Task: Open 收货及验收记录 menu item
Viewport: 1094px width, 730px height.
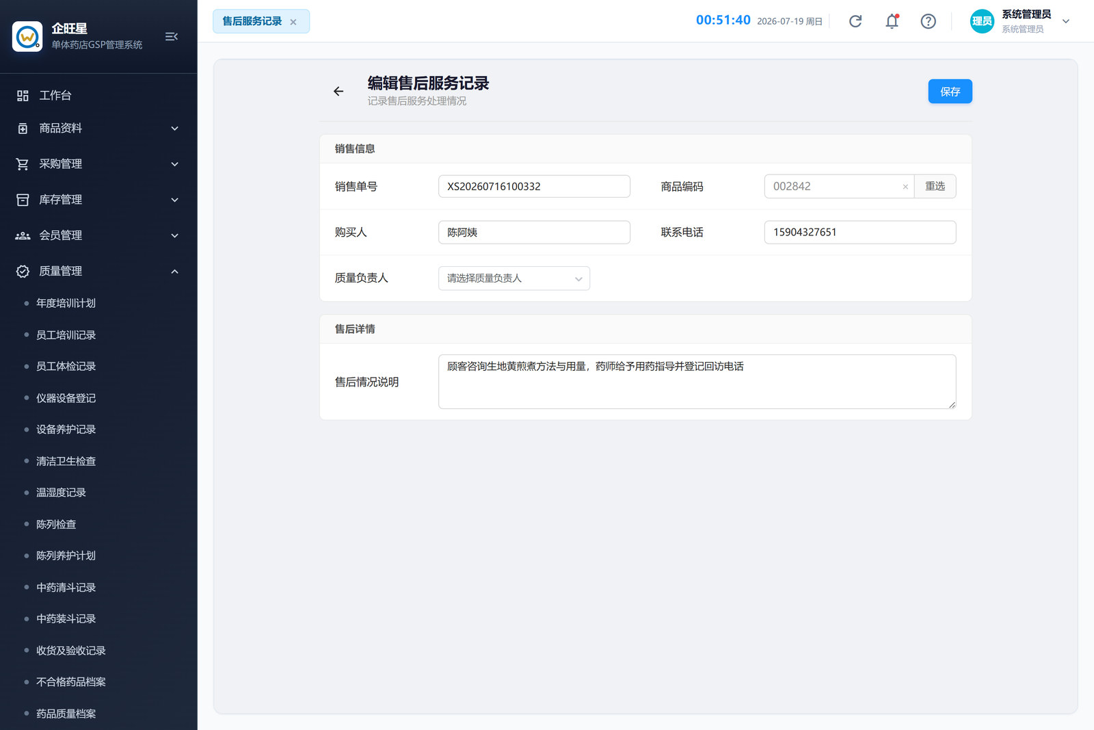Action: (x=71, y=651)
